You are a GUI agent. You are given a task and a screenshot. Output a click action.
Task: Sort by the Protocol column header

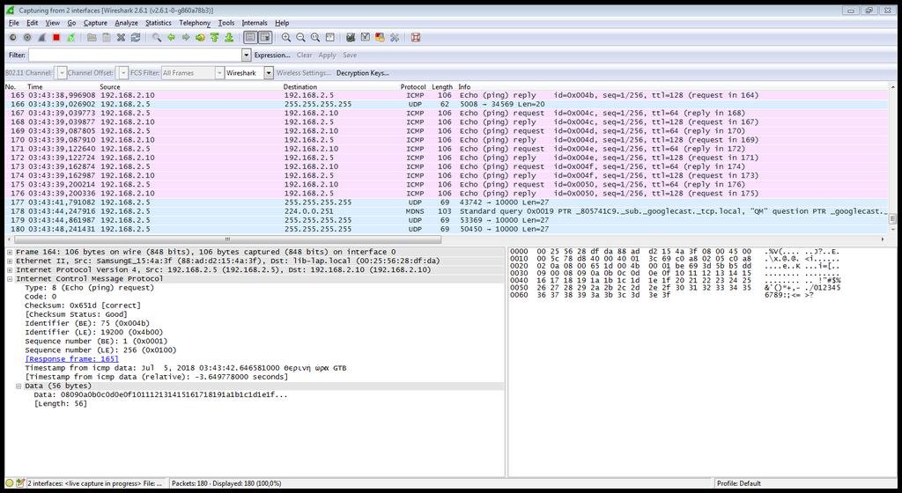click(x=413, y=87)
